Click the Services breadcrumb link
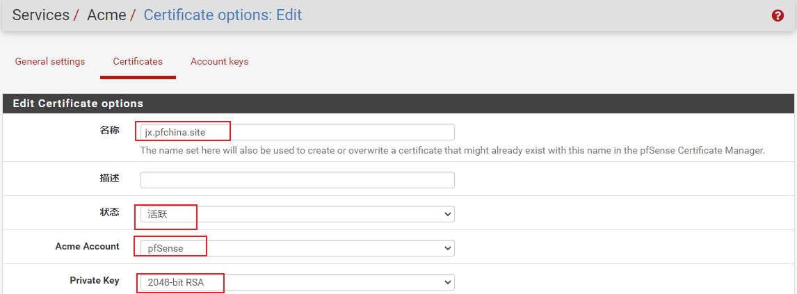The height and width of the screenshot is (294, 797). [40, 15]
